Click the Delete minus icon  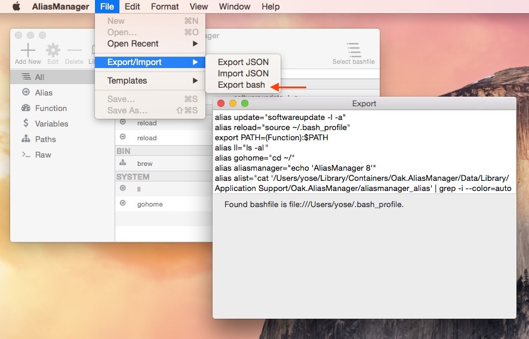click(x=74, y=50)
